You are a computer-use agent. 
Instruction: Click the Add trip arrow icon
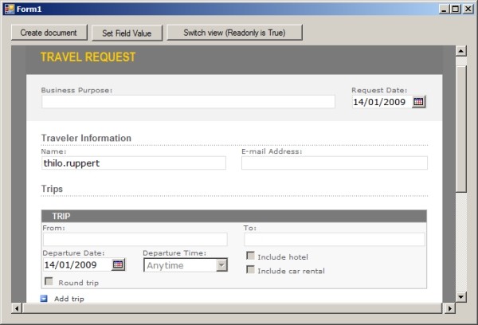point(44,299)
